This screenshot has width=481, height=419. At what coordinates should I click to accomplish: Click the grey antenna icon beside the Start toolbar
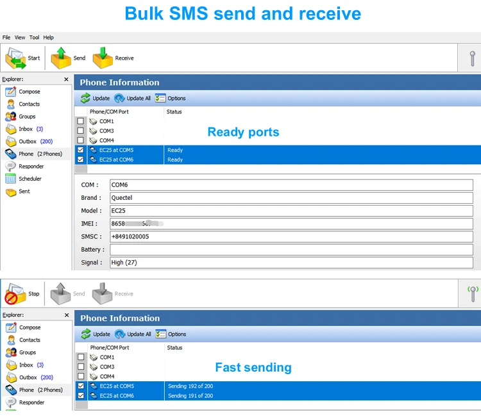[472, 58]
